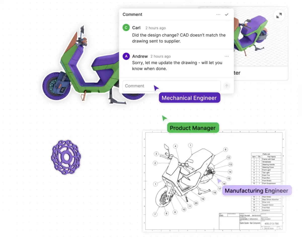The width and height of the screenshot is (302, 241).
Task: Open the options menu for Andrew's reply
Action: pos(226,56)
